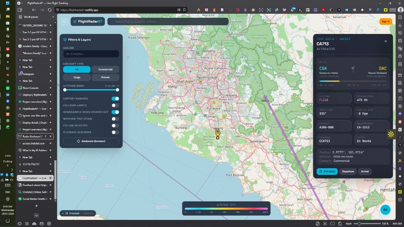Select the Private aircraft type filter
The image size is (404, 227).
click(x=105, y=77)
